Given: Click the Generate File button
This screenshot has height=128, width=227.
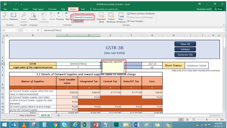Looking at the screenshot, I should [185, 55].
